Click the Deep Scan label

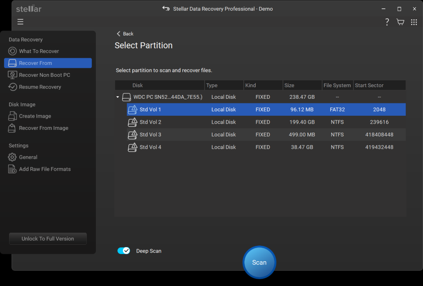149,251
